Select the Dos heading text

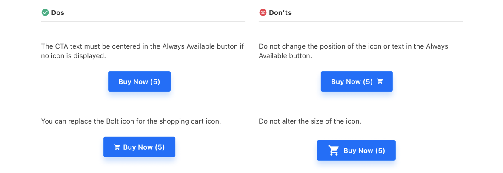pos(58,13)
